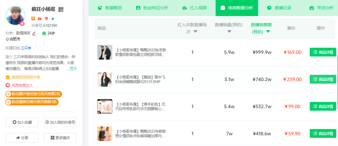
Task: Sort by 红人关联直播场次 dropdown arrow
Action: point(196,32)
